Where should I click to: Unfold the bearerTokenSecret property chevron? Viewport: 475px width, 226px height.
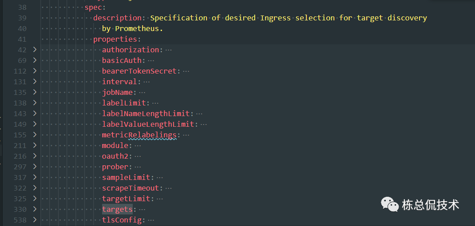(34, 71)
